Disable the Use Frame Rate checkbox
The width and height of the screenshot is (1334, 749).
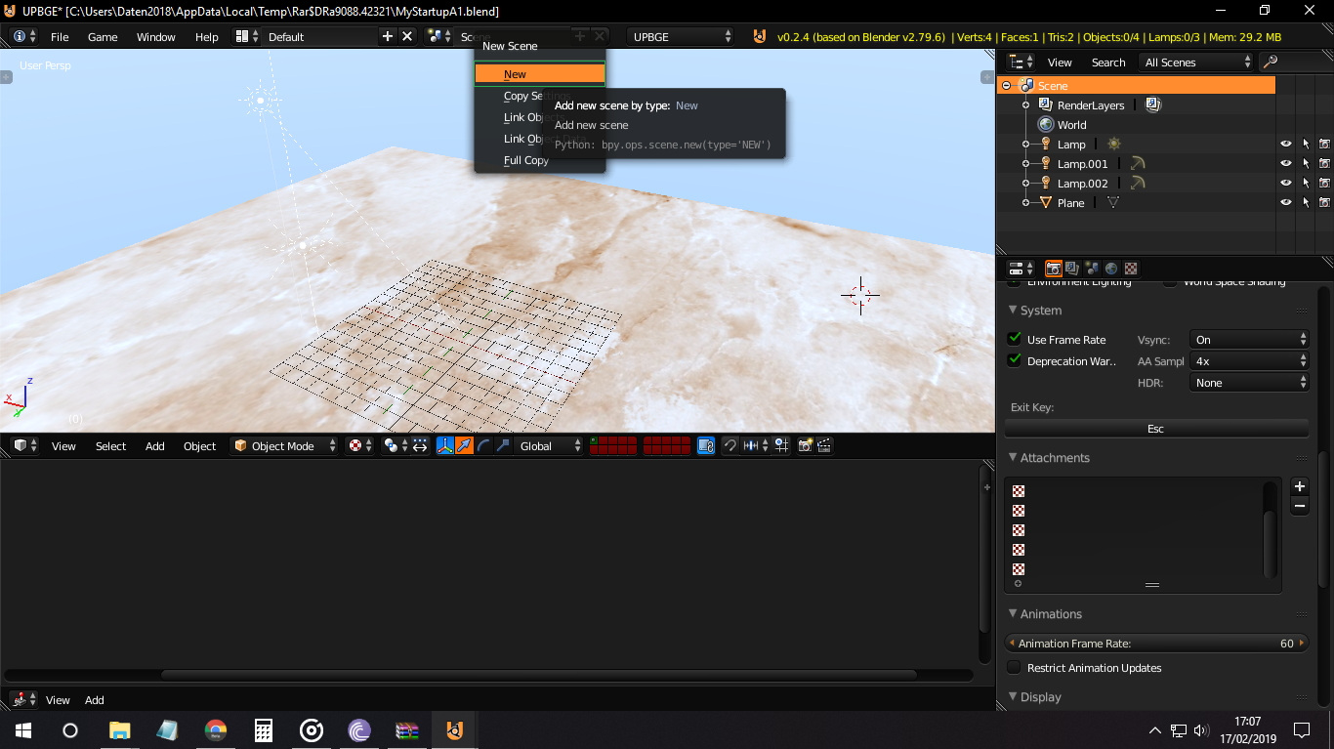1014,339
